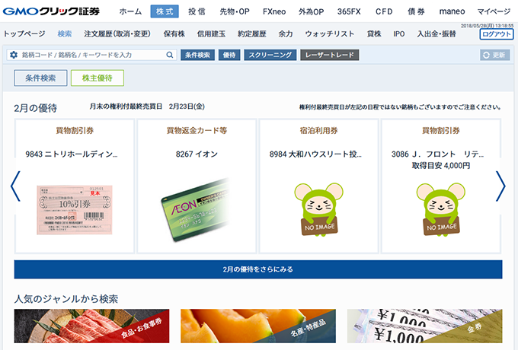Click the 更新 refresh button
This screenshot has width=518, height=350.
(x=495, y=56)
